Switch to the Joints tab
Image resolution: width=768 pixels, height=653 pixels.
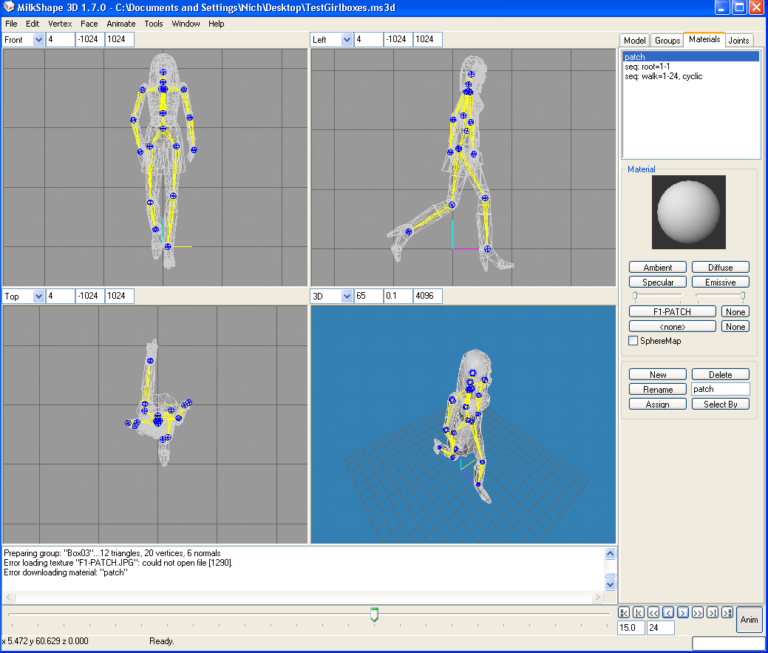point(738,41)
